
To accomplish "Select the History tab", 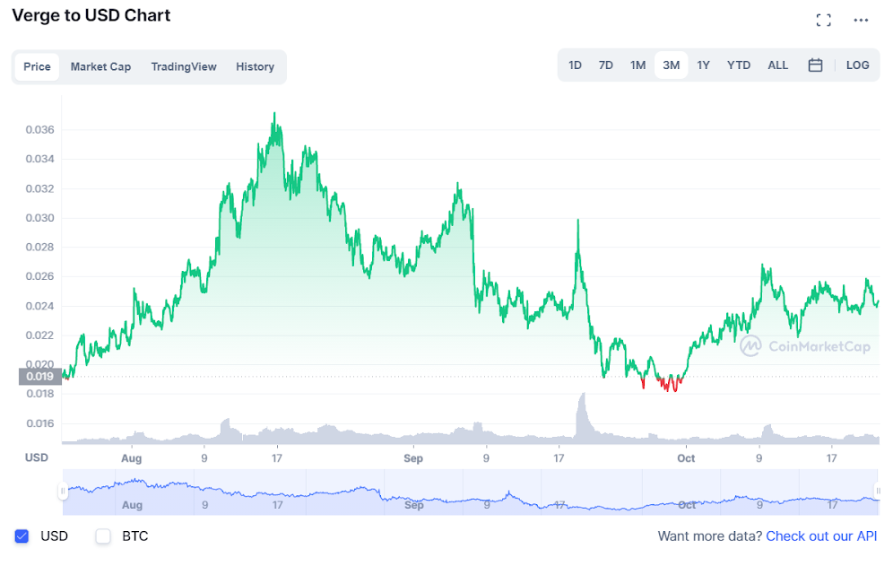I will coord(255,66).
